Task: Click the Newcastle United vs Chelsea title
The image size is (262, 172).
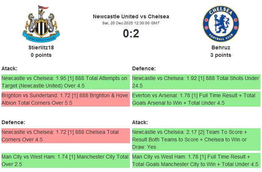Action: [131, 16]
